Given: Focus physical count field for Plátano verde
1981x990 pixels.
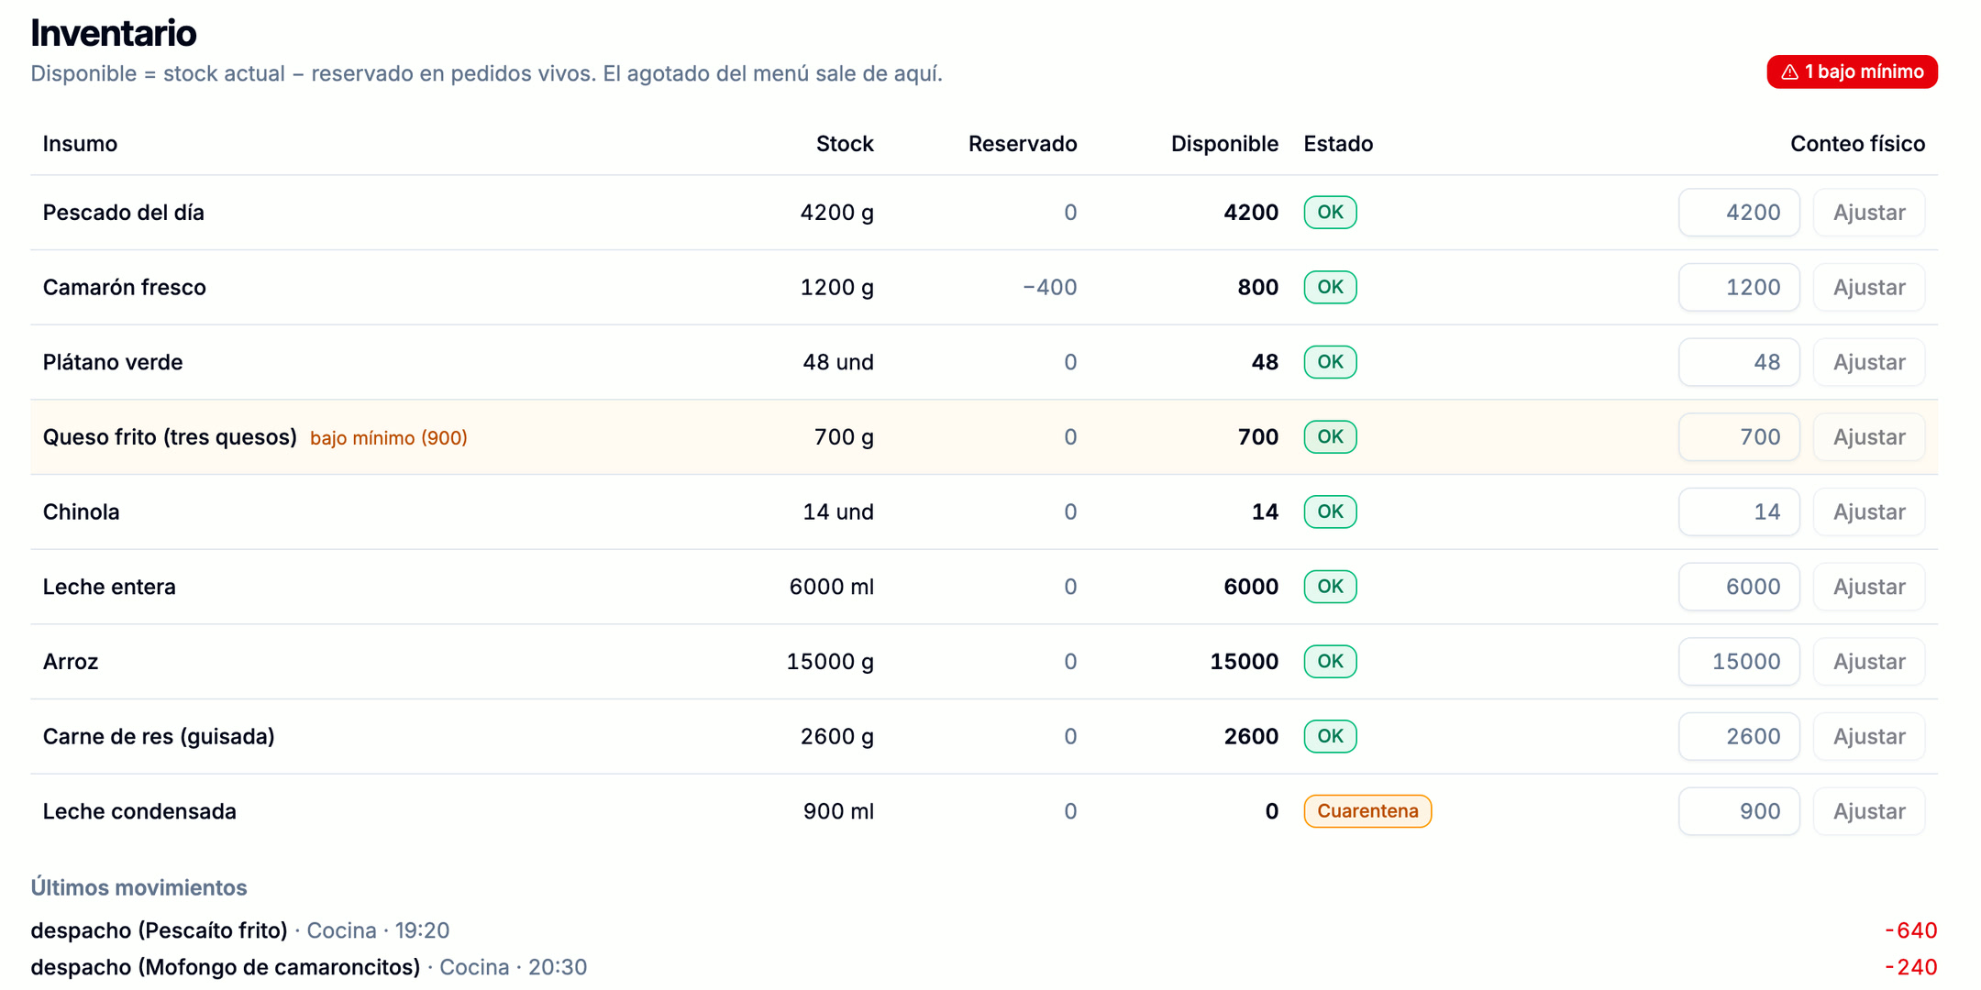Looking at the screenshot, I should click(x=1739, y=362).
